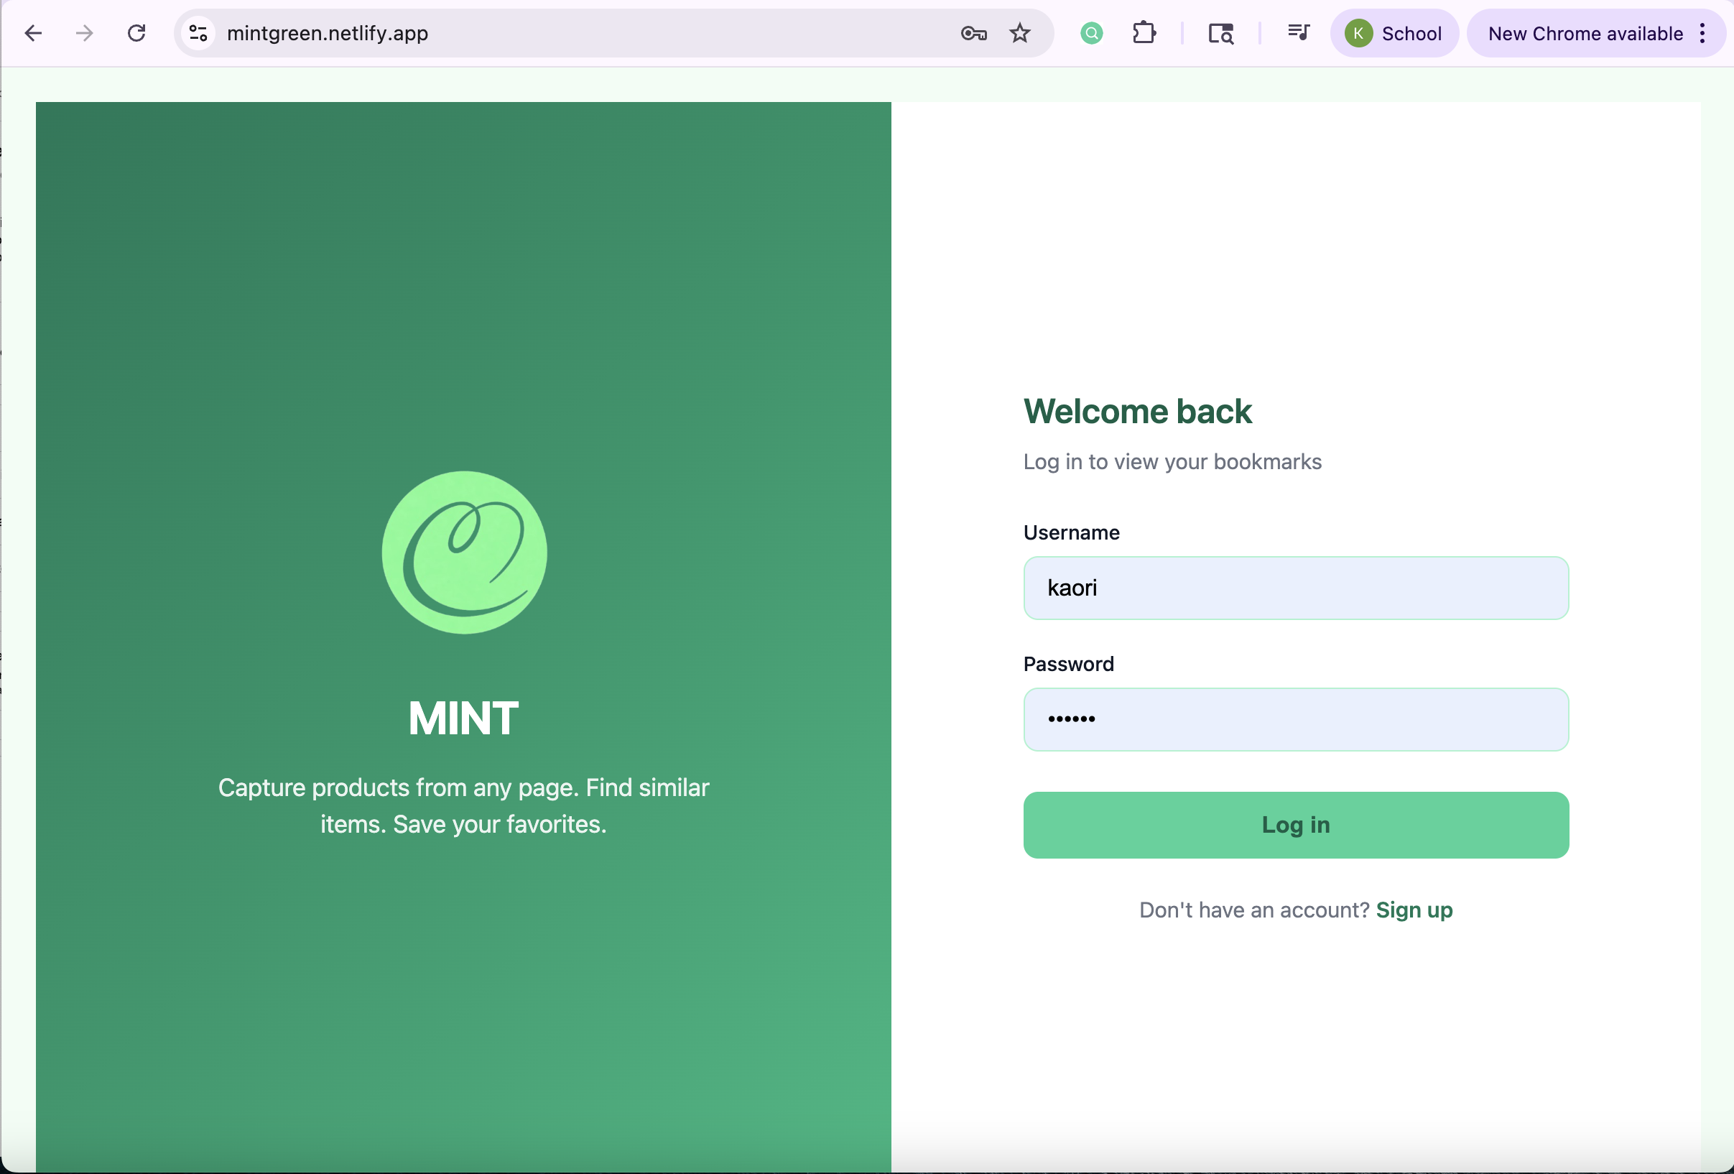Viewport: 1734px width, 1174px height.
Task: Focus the Password field
Action: click(1295, 719)
